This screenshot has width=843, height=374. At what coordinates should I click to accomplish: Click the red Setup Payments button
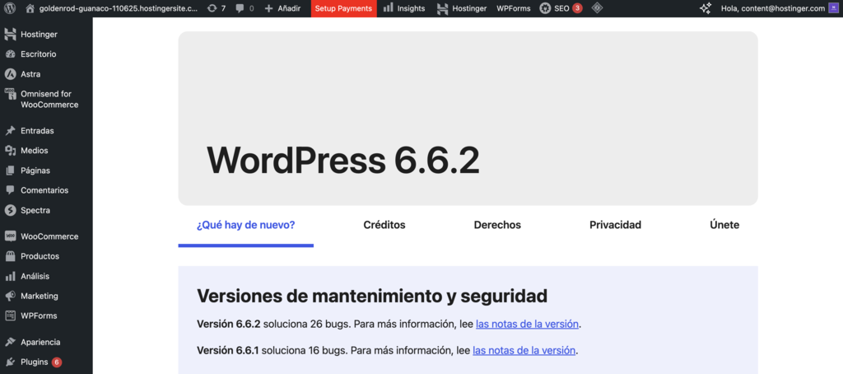(x=343, y=8)
